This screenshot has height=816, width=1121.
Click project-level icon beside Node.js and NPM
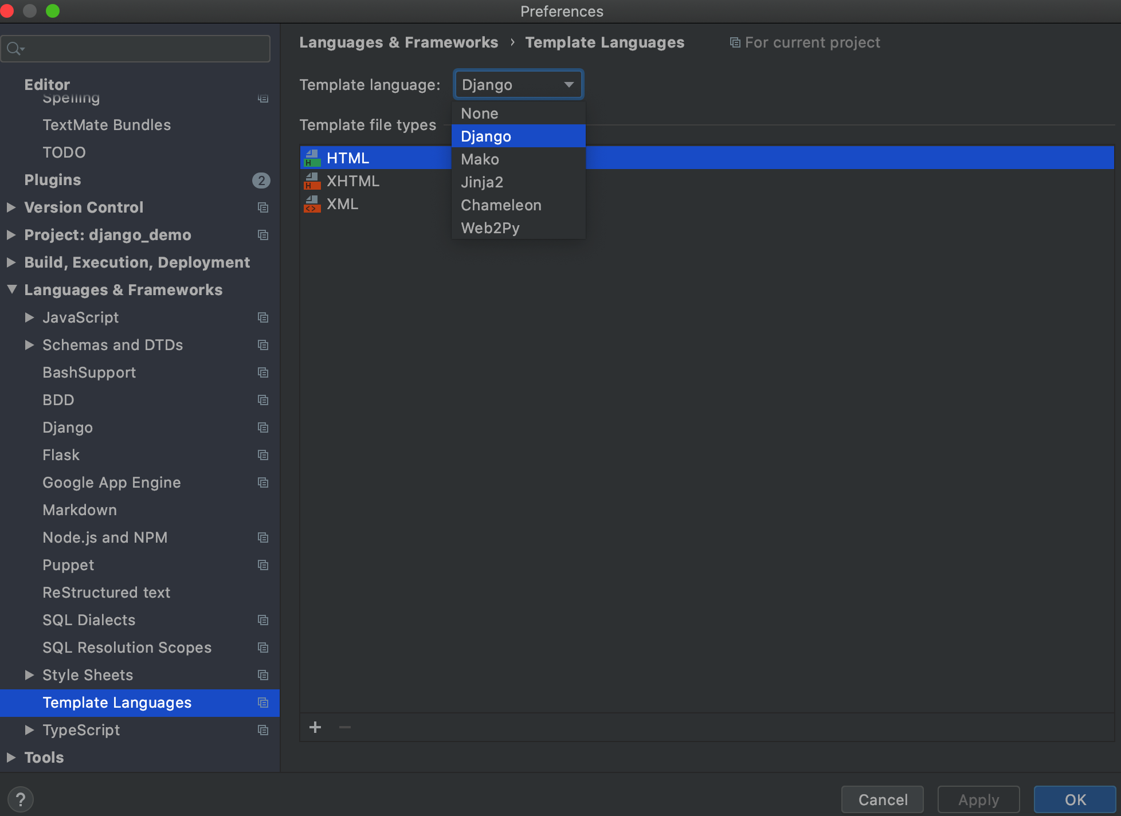click(x=263, y=538)
